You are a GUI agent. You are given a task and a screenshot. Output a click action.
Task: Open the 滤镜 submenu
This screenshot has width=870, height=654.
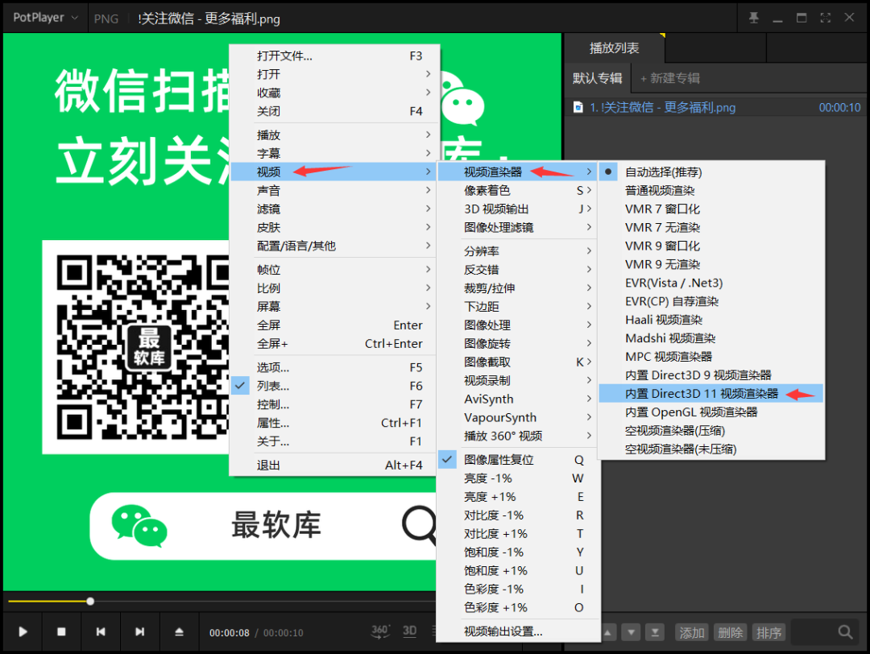(334, 209)
